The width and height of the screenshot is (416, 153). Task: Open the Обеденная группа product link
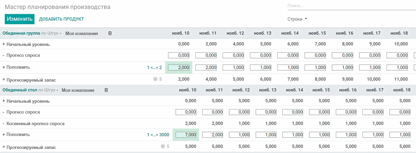pos(21,33)
